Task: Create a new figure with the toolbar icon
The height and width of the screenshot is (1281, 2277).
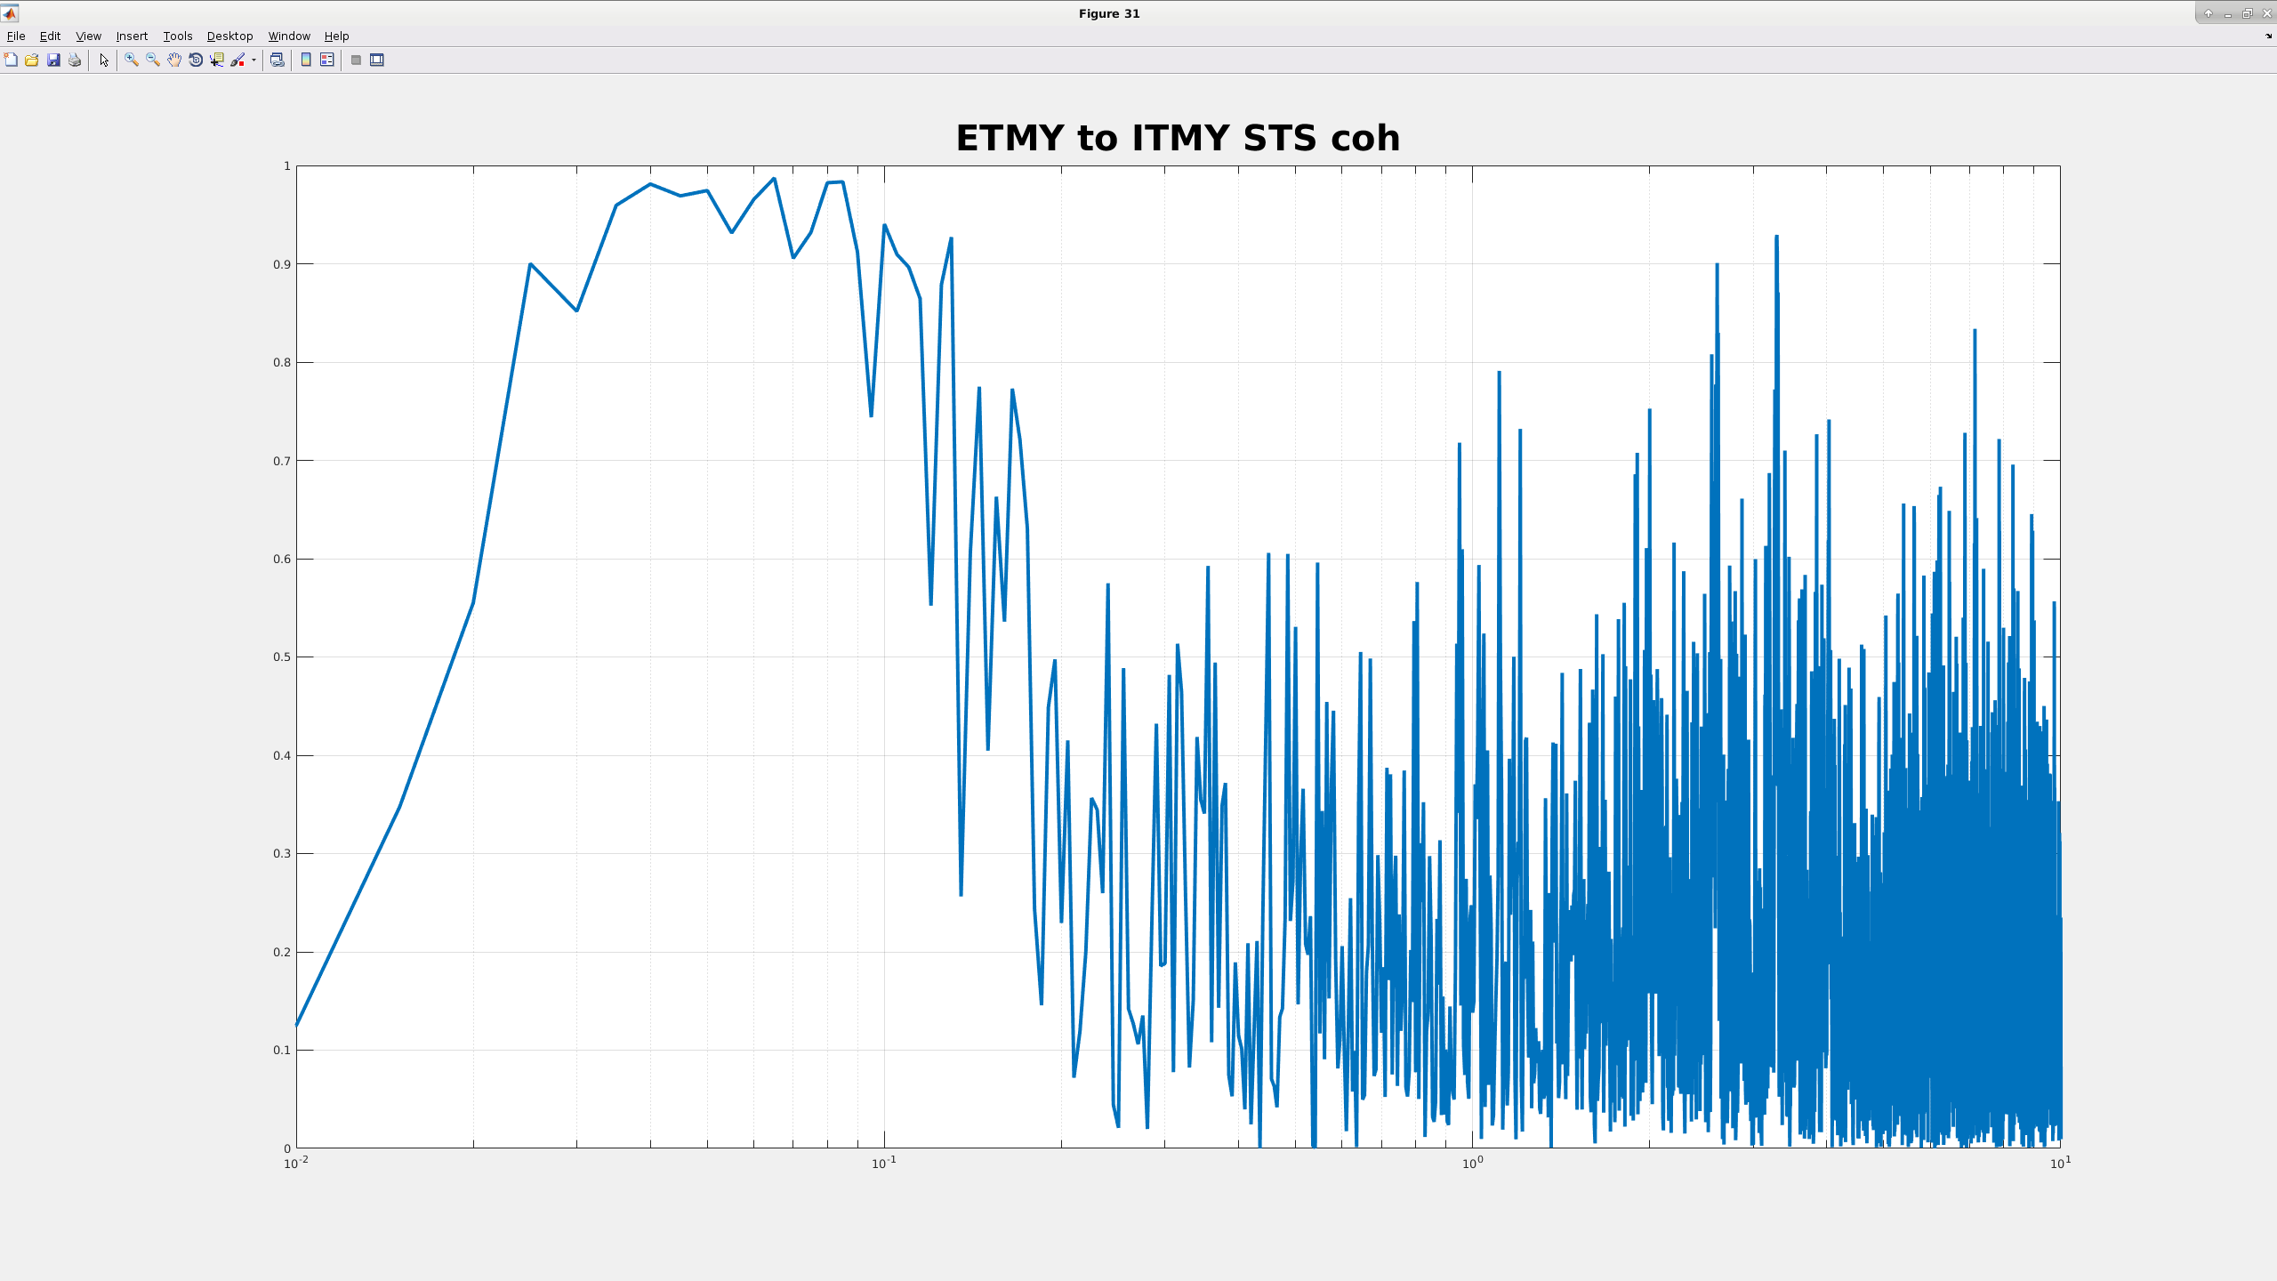Action: [11, 60]
